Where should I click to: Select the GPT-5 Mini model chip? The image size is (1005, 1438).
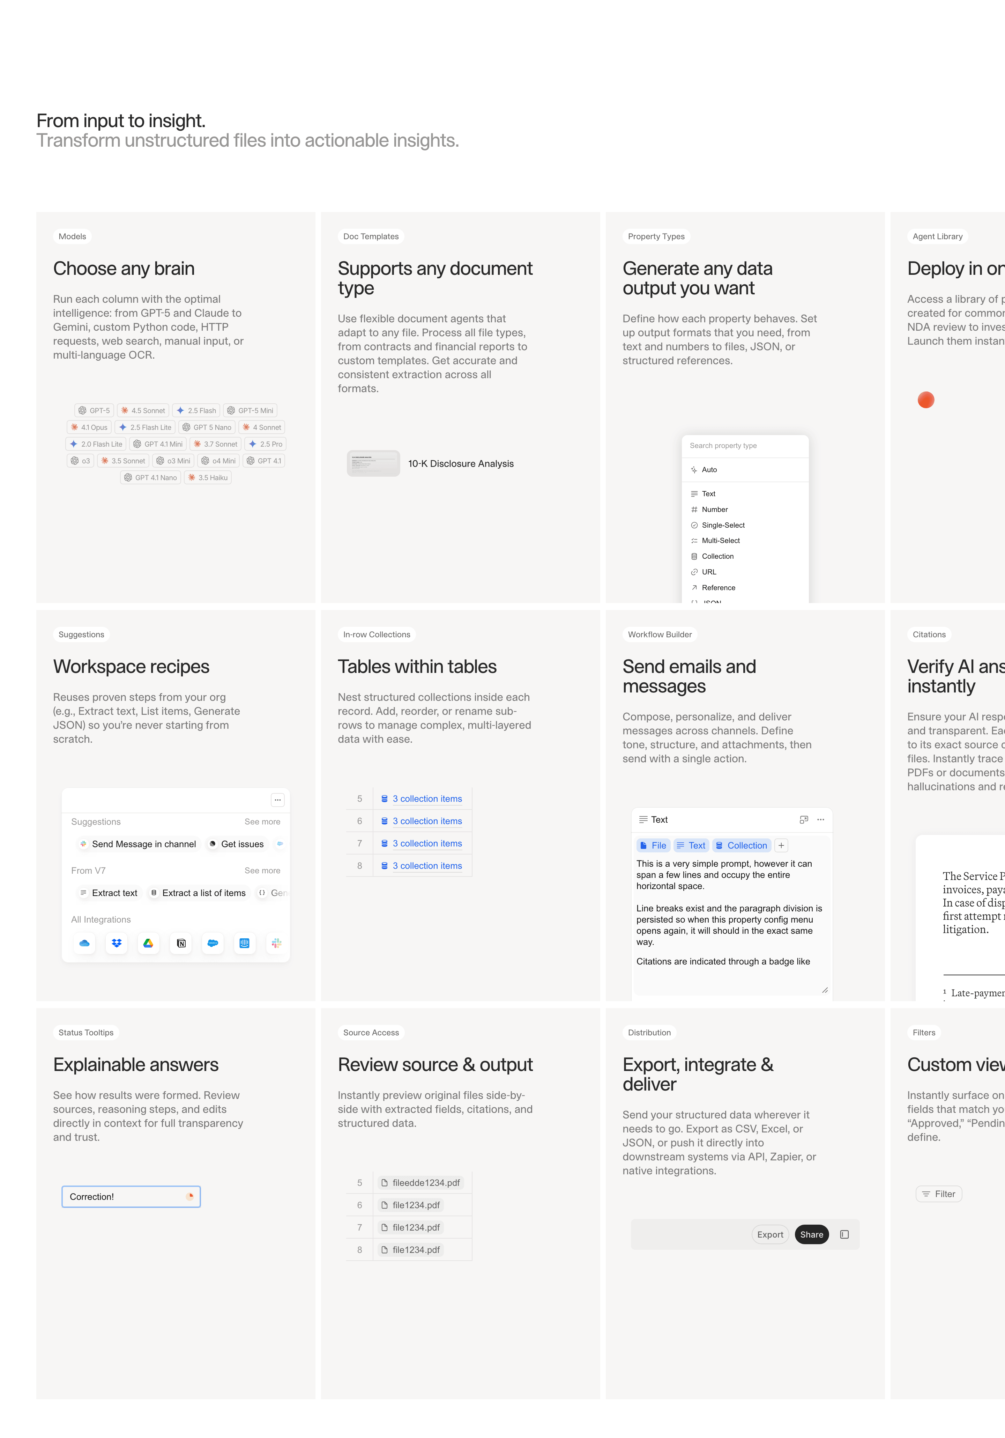250,411
